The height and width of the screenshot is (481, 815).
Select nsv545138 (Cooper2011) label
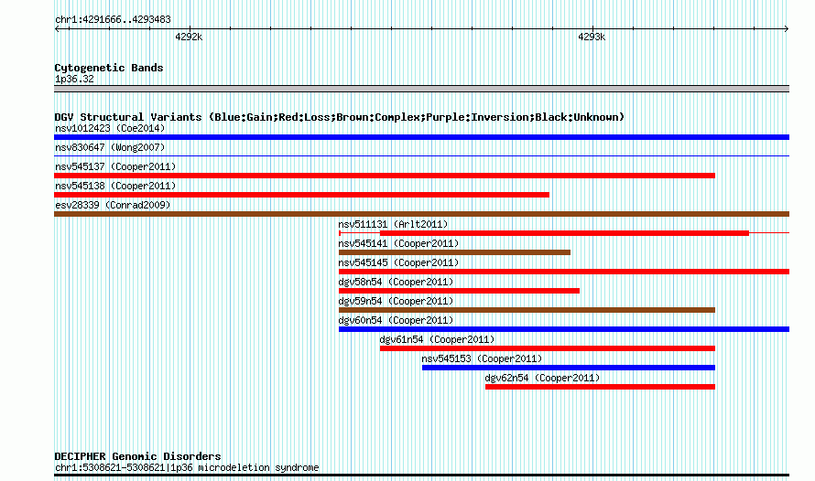[x=115, y=186]
